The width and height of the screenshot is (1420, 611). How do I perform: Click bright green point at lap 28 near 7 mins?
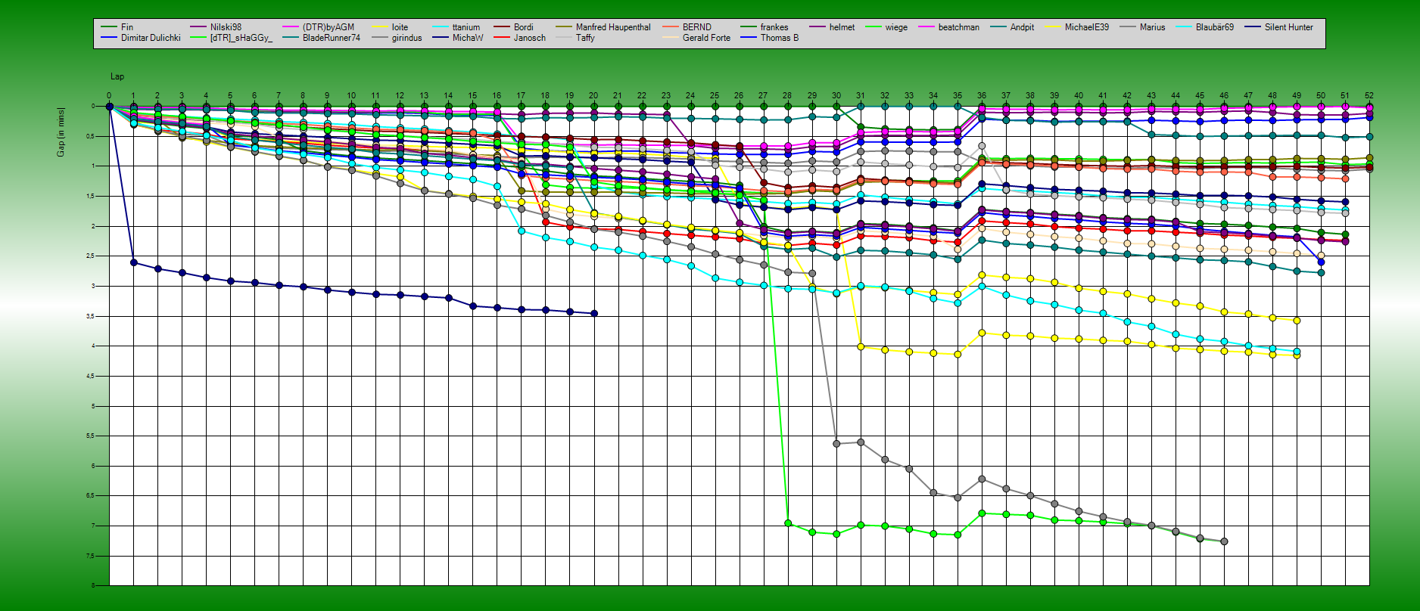click(x=788, y=523)
